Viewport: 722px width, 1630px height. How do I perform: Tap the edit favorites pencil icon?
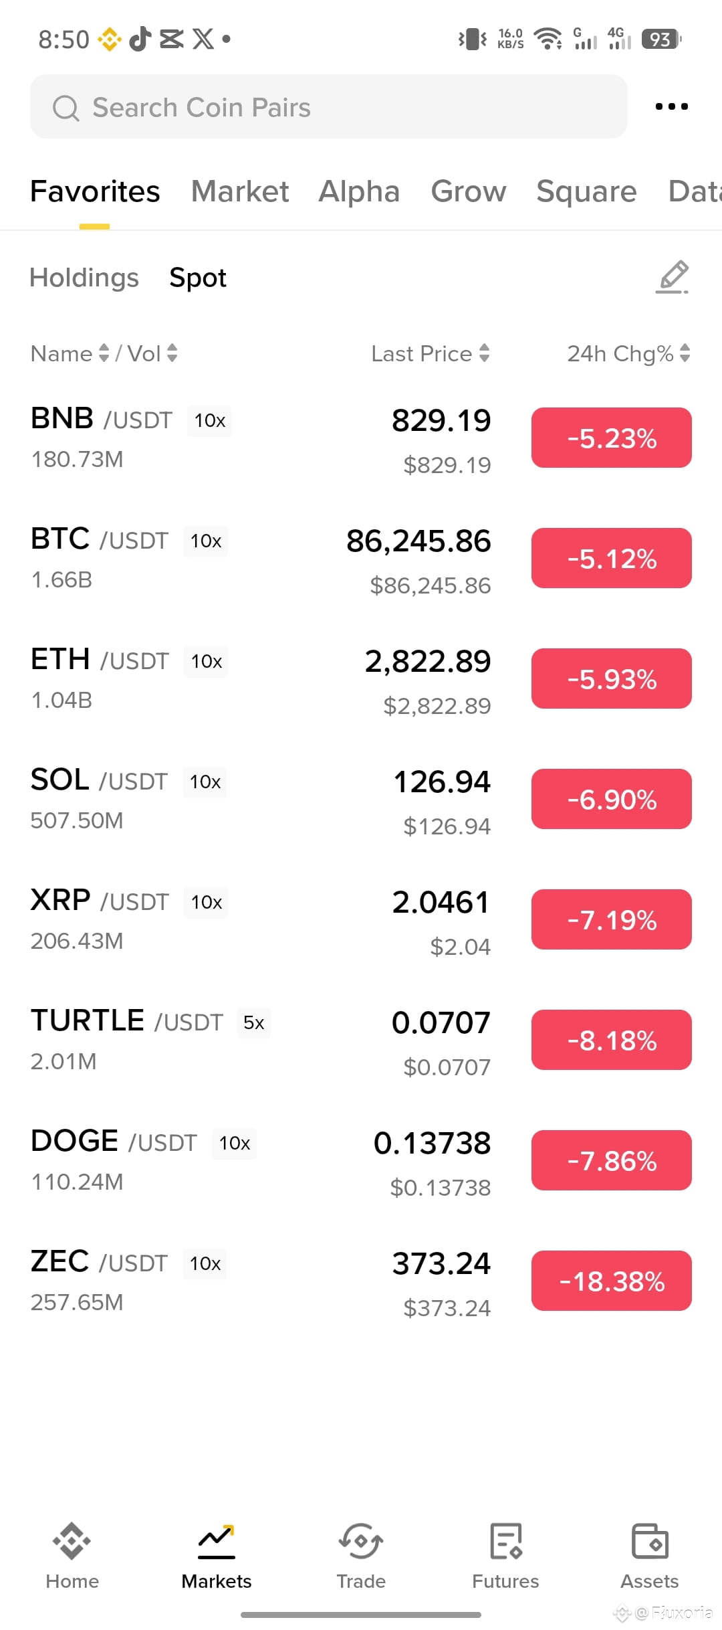pos(673,277)
